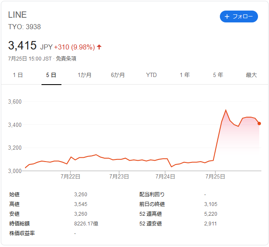Click the 3,415 current price

[22, 46]
